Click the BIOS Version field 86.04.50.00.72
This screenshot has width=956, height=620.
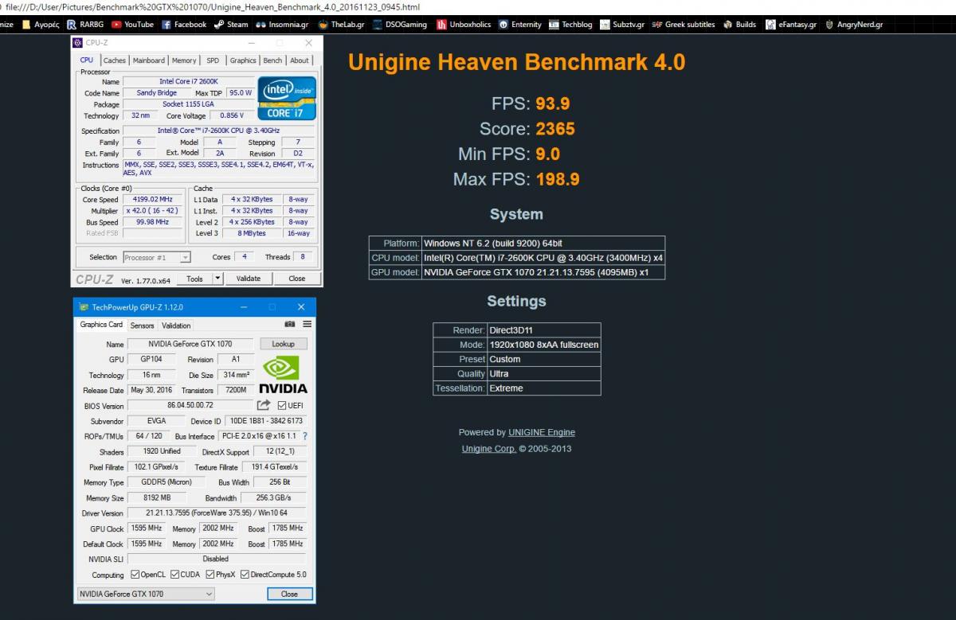pyautogui.click(x=191, y=405)
